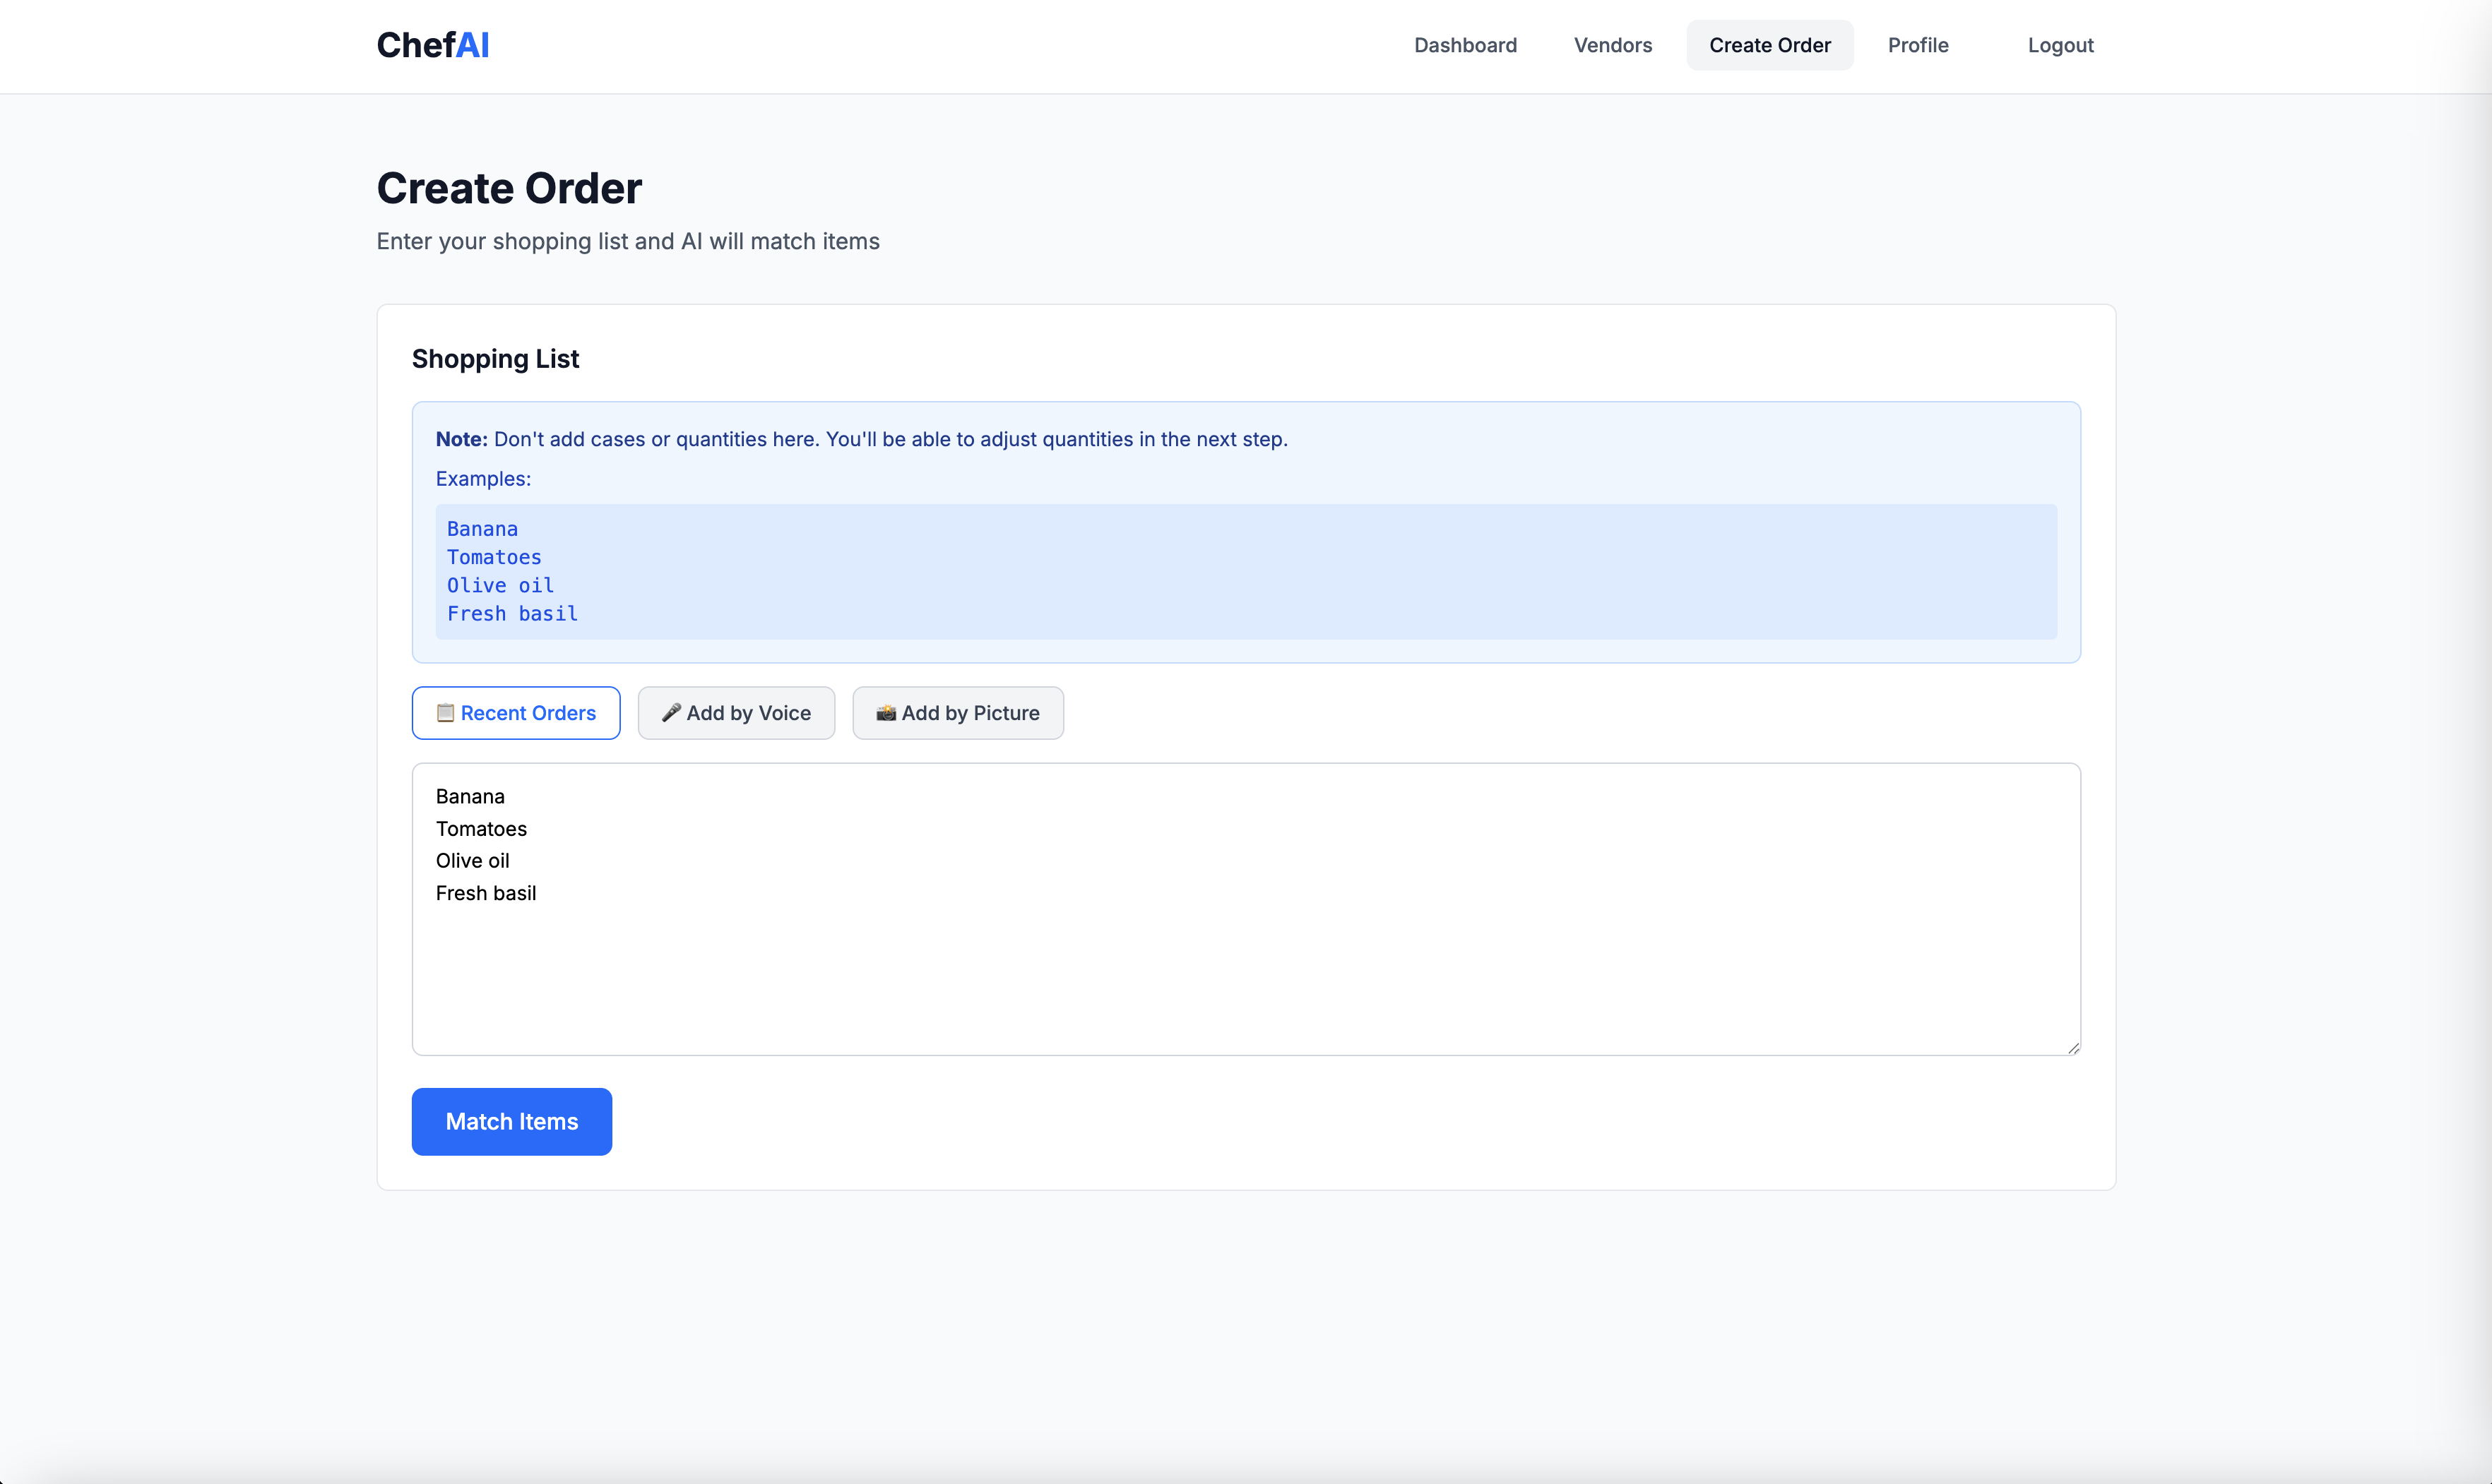Click the camera icon on Add by Picture

pyautogui.click(x=885, y=713)
